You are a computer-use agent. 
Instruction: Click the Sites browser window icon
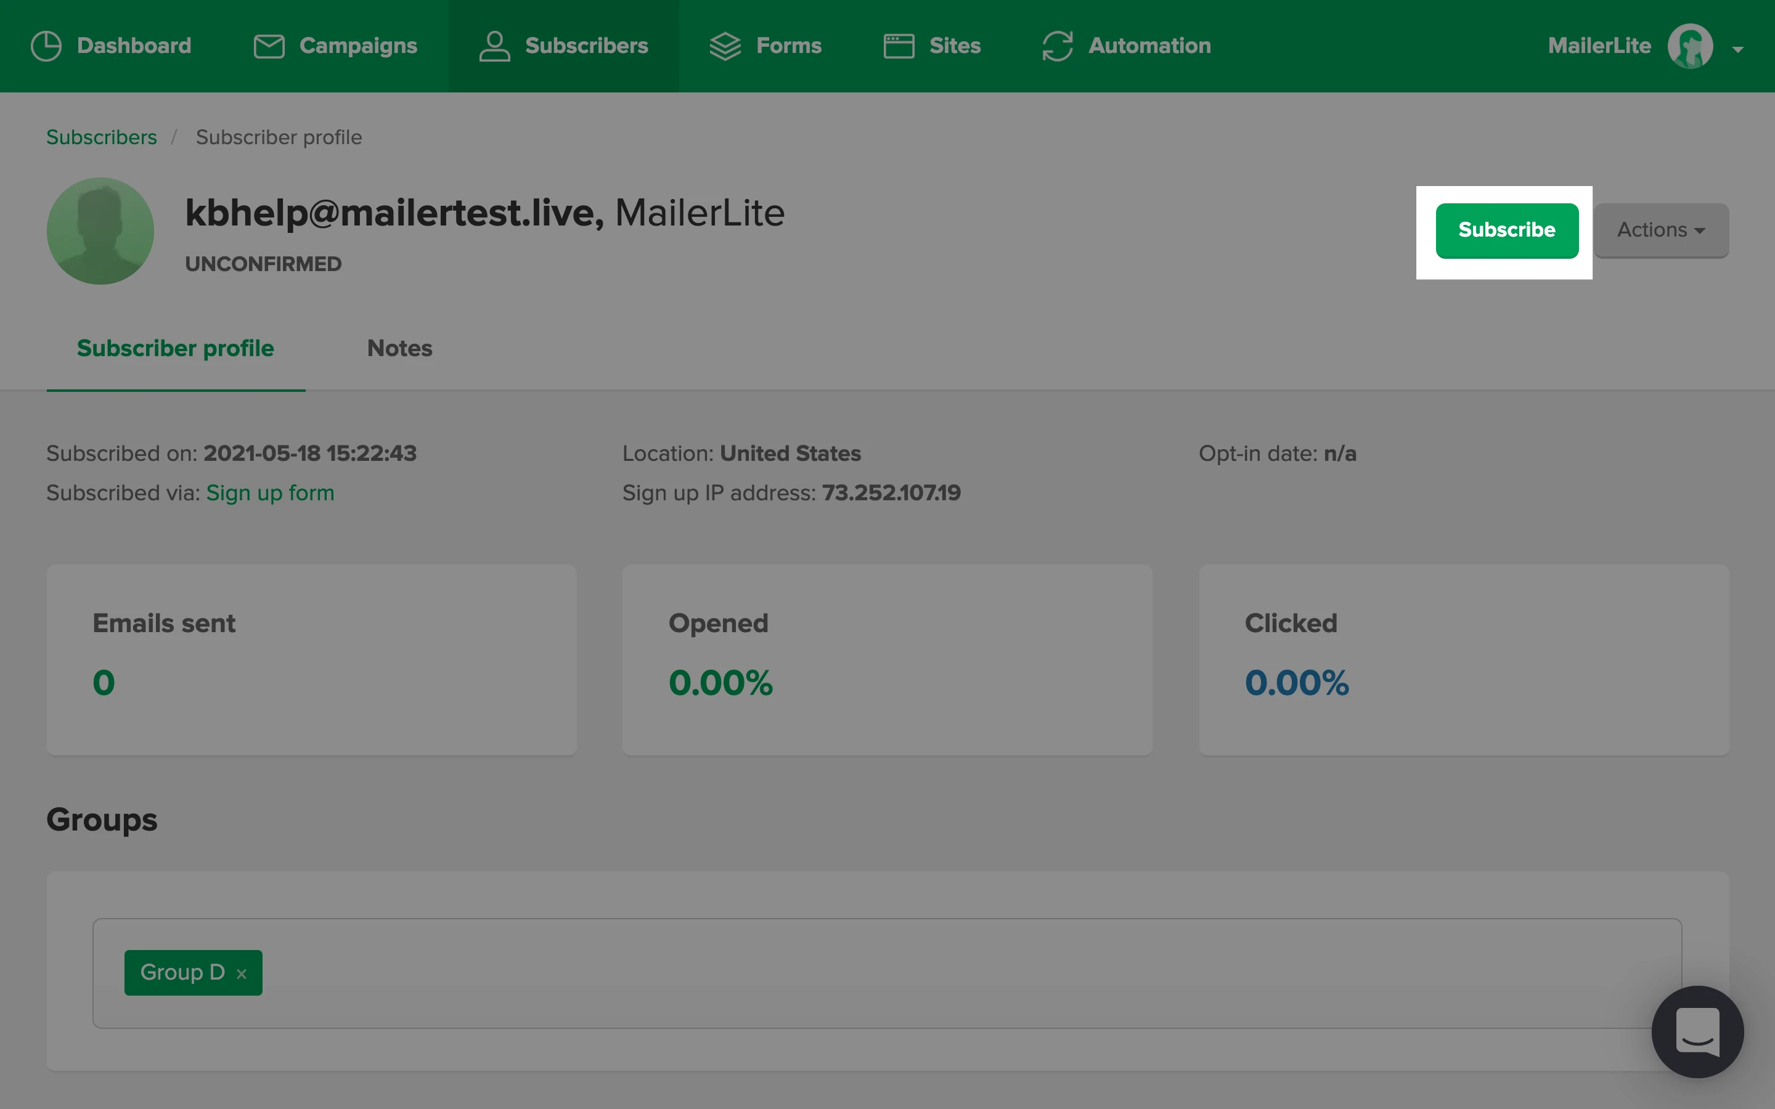899,46
